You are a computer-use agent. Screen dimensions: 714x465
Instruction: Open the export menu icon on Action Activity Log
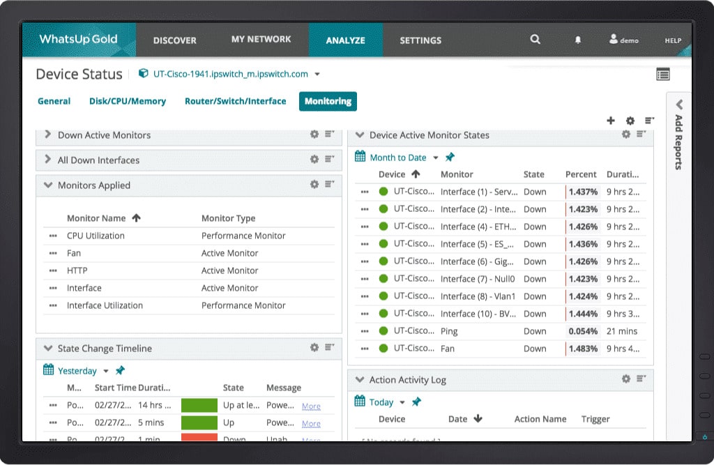(640, 379)
